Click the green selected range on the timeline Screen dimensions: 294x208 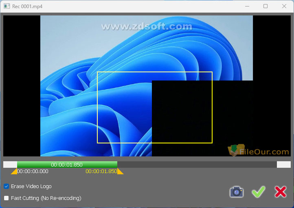(67, 165)
